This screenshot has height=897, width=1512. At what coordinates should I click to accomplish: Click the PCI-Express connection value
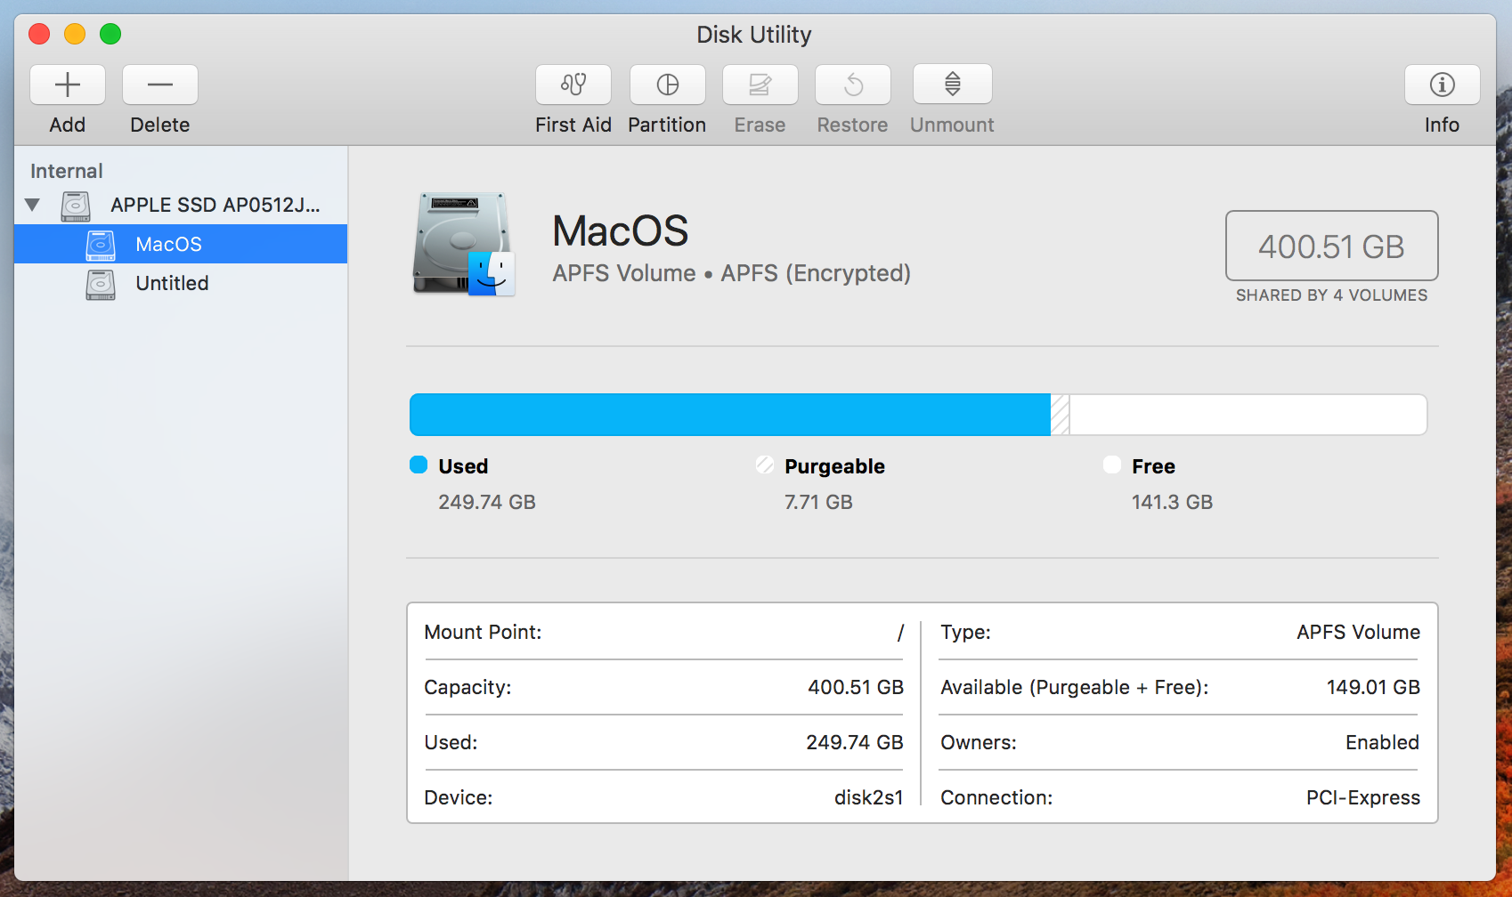[1363, 797]
